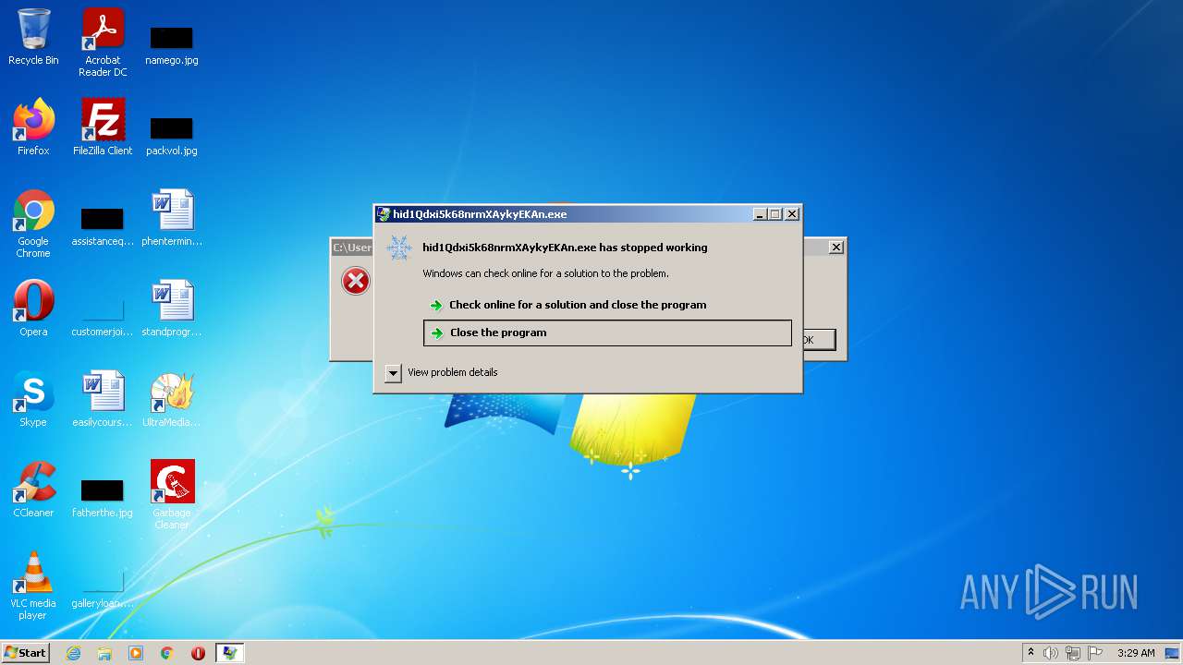Viewport: 1183px width, 665px height.
Task: Close the background error dialog
Action: [835, 247]
